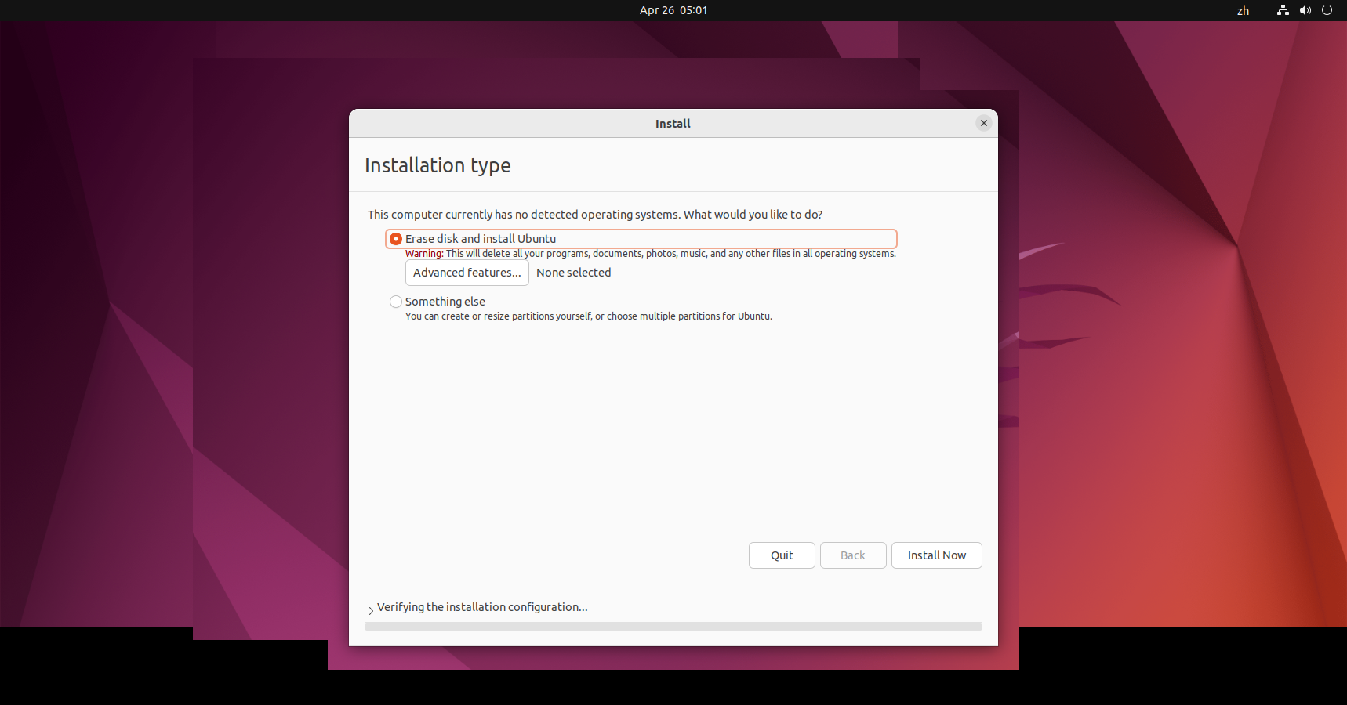Select the Something else radio option
The width and height of the screenshot is (1347, 705).
click(x=437, y=302)
